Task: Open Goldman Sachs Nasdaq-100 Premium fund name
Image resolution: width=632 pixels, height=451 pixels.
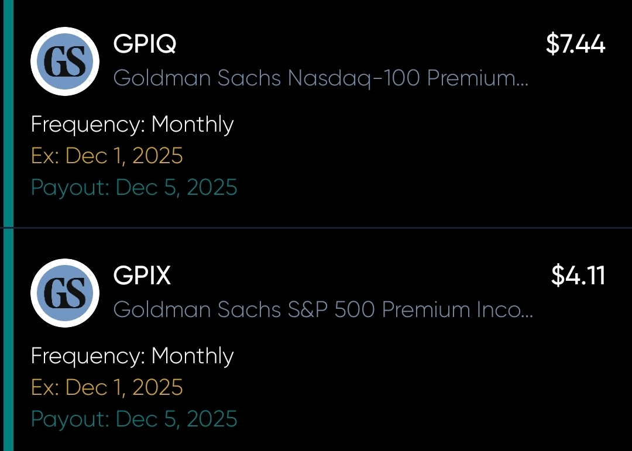Action: [x=321, y=78]
